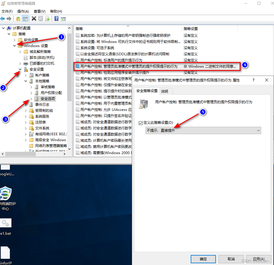Collapse the 安全设置 tree node
The width and height of the screenshot is (274, 265).
point(20,69)
